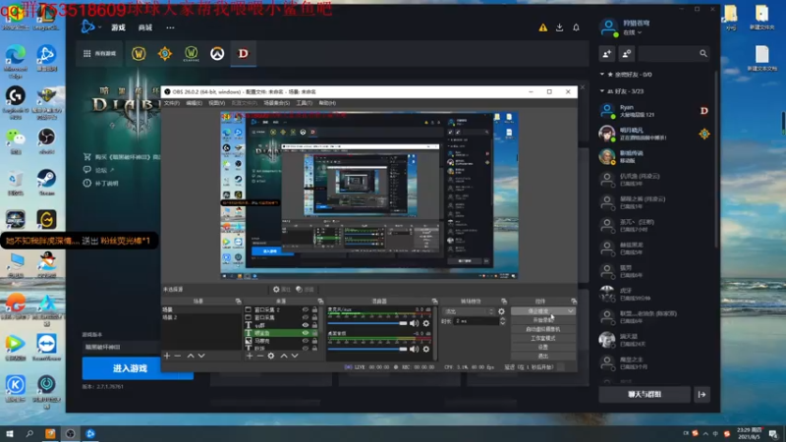
Task: Open the 桌面音频 audio settings gear
Action: [x=426, y=349]
